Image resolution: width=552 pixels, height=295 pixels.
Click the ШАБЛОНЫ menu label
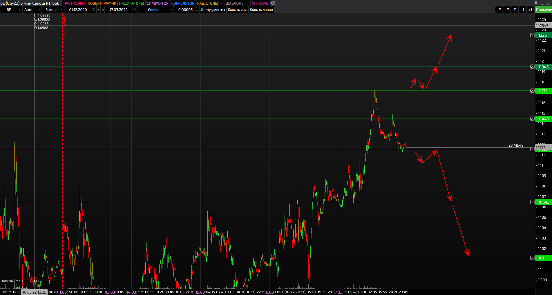[x=235, y=3]
